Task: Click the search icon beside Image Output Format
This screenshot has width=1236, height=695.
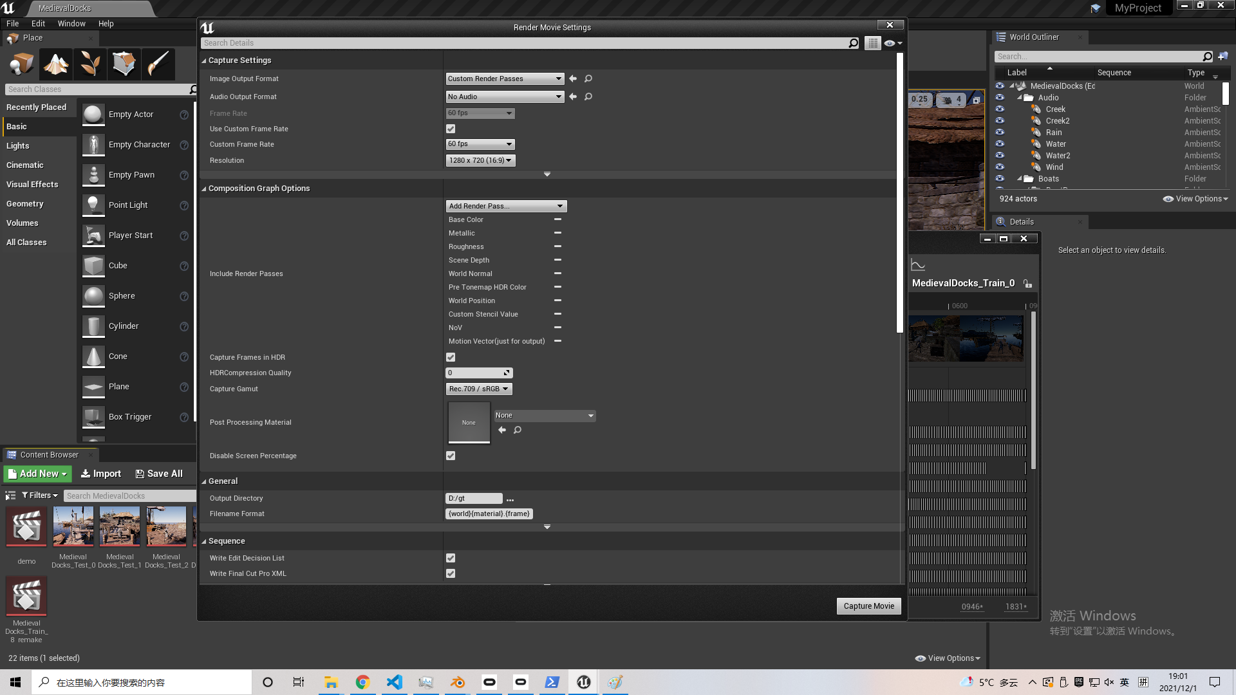Action: click(x=588, y=79)
